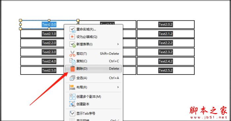231x121 pixels.
Task: Click the new form icon with green plus
Action: point(72,44)
